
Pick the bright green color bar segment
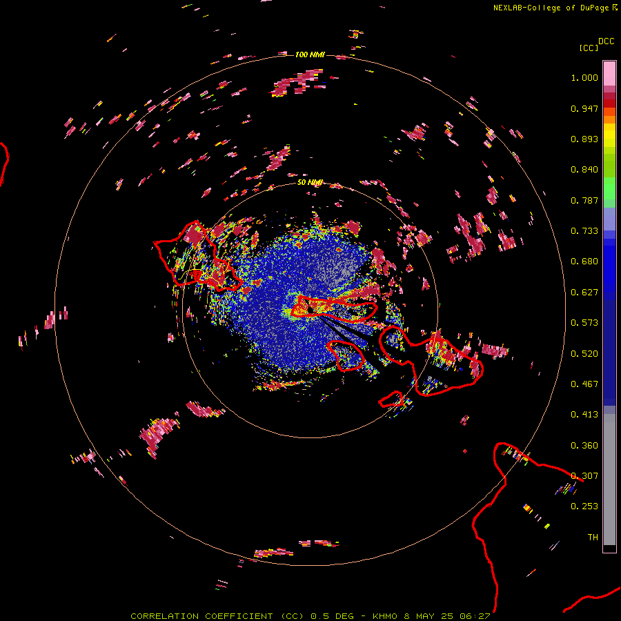click(609, 188)
